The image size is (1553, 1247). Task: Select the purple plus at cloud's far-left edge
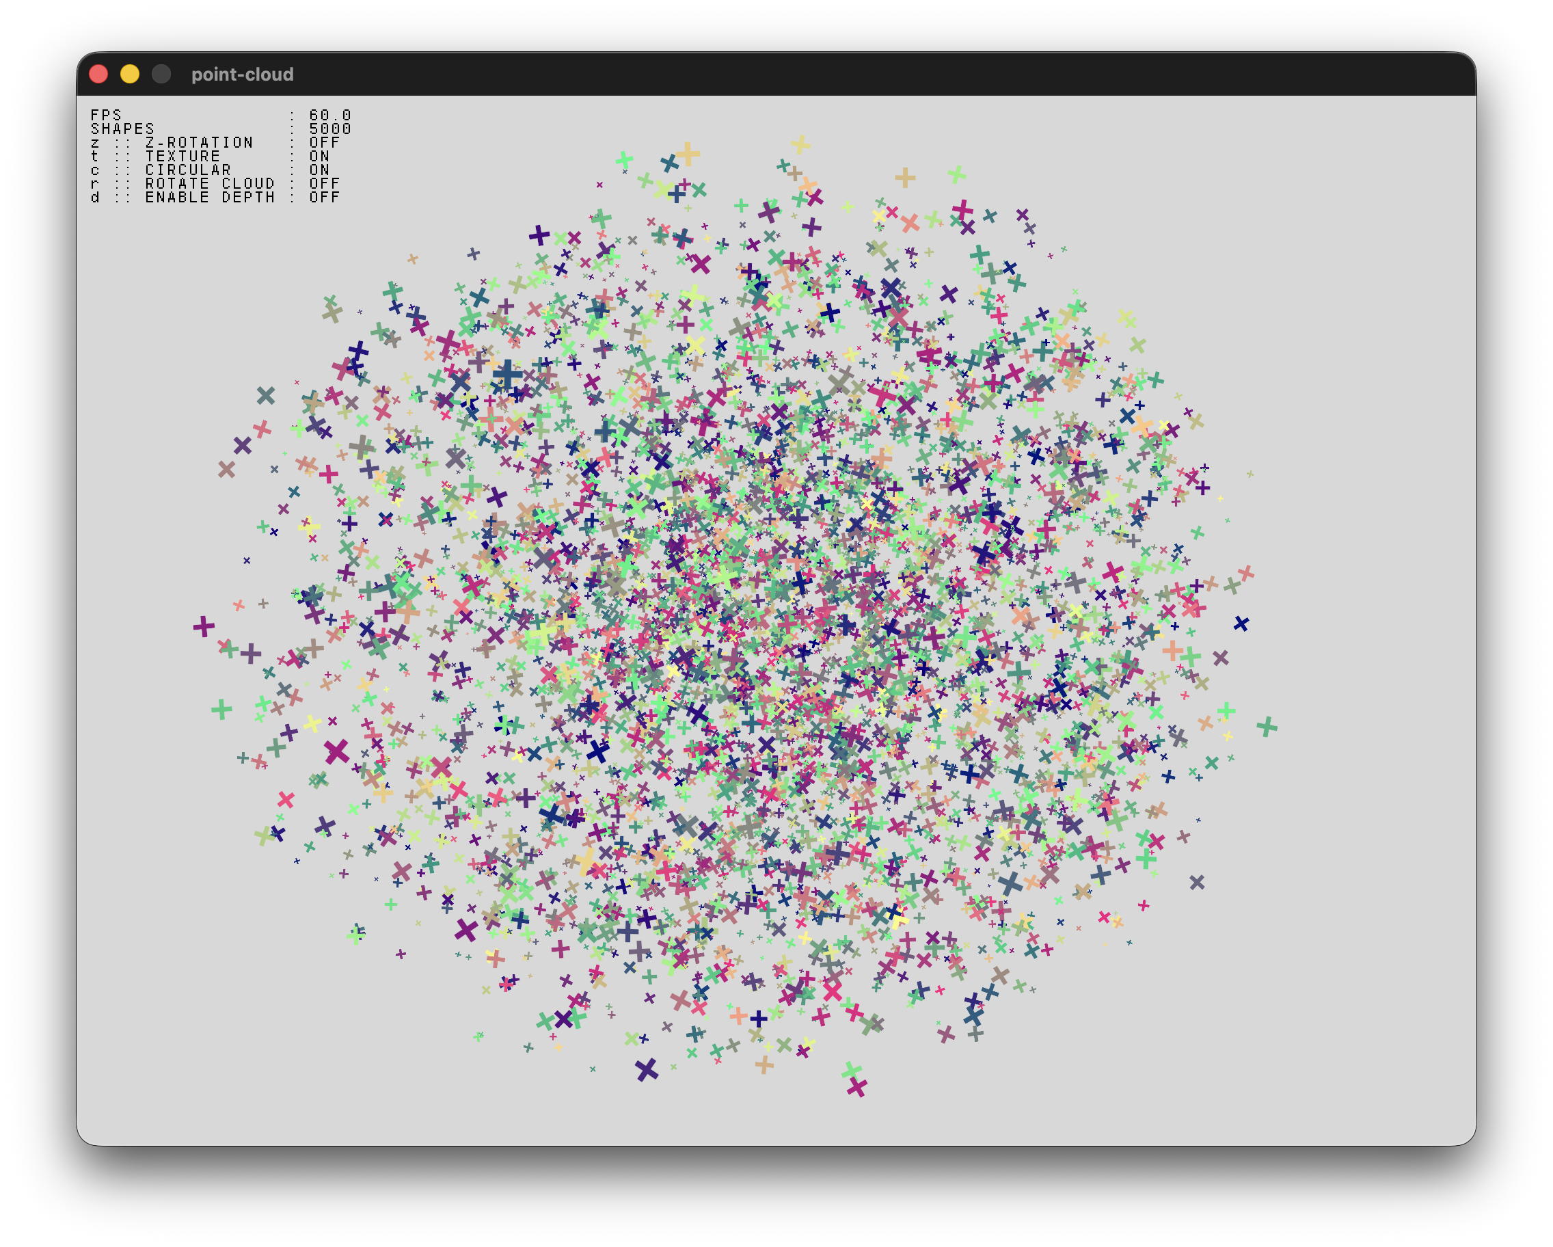point(204,626)
